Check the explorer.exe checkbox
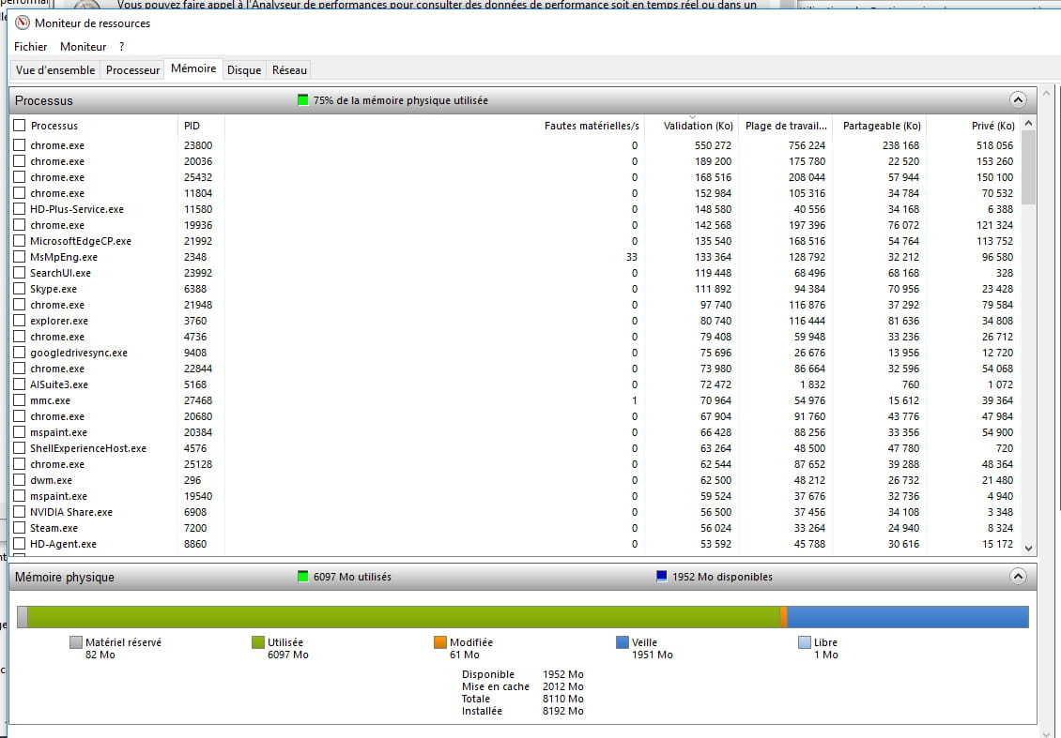This screenshot has width=1061, height=738. [20, 321]
